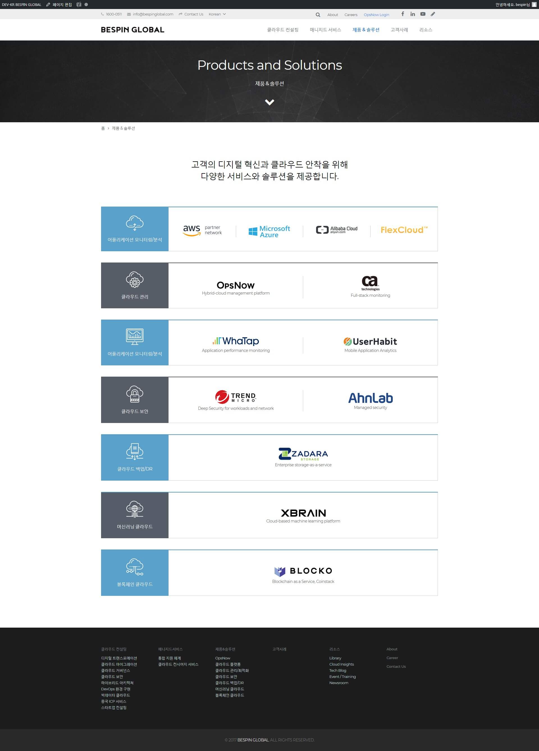Click the globe cloud icon for 머신러닝 클라우드

(134, 509)
